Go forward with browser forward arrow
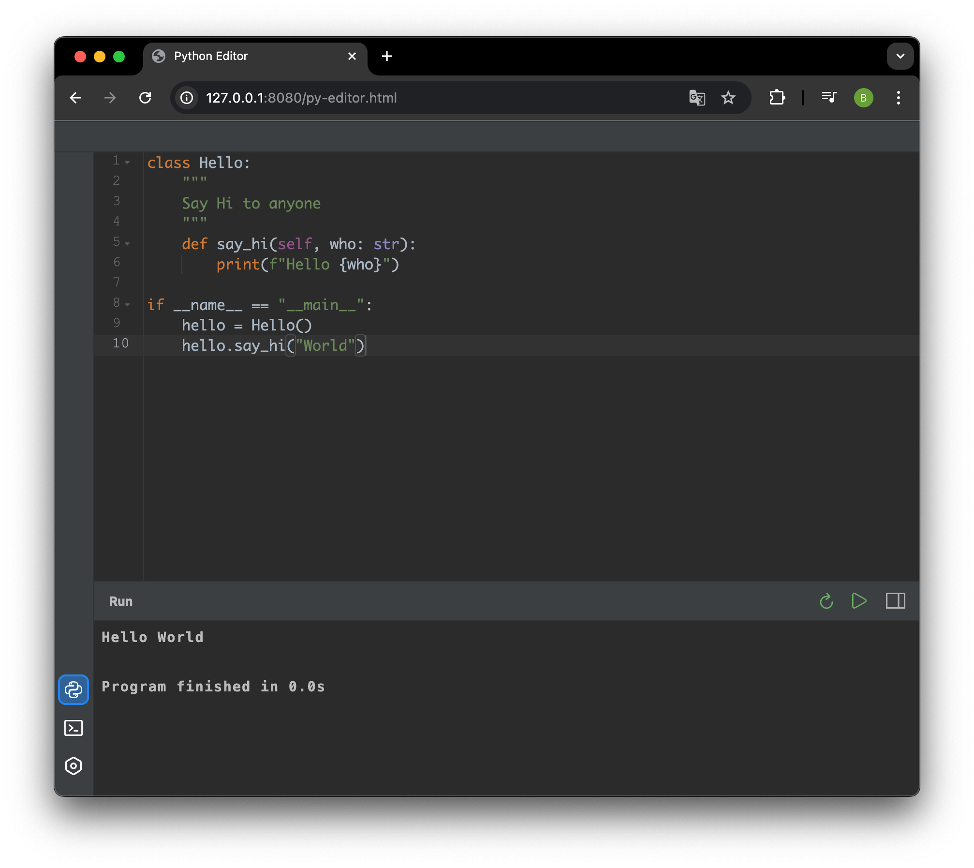The height and width of the screenshot is (868, 974). [x=110, y=98]
